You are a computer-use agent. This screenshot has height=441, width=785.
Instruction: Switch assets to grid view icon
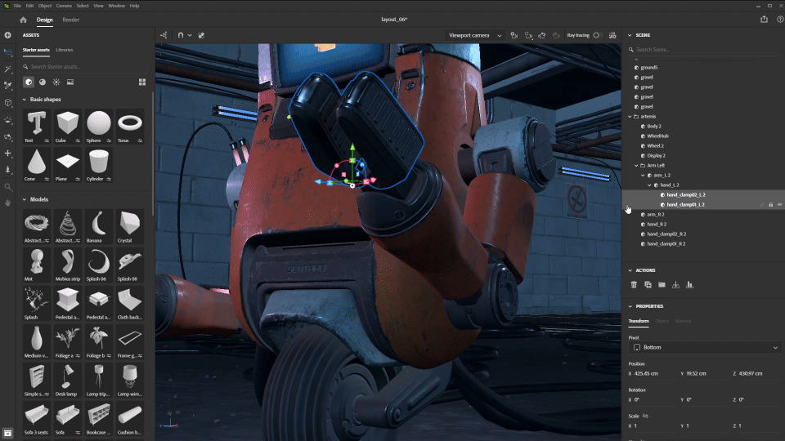[142, 82]
